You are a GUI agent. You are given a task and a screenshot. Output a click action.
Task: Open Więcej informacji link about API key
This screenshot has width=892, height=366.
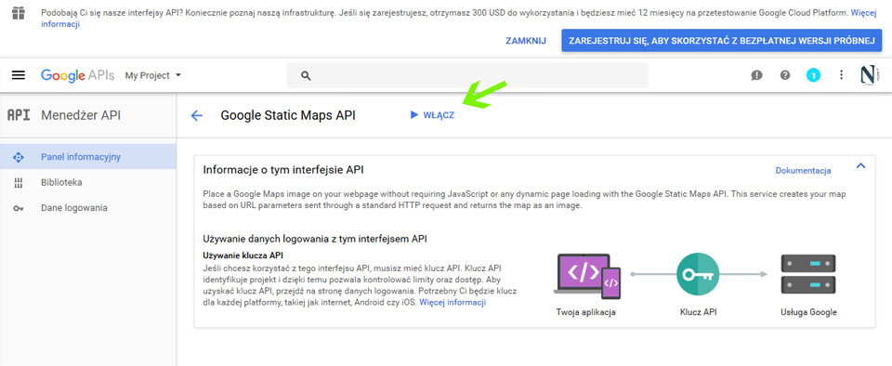453,302
